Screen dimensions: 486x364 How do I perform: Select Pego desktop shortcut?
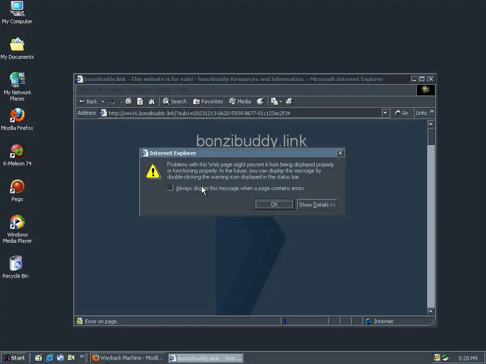(18, 191)
